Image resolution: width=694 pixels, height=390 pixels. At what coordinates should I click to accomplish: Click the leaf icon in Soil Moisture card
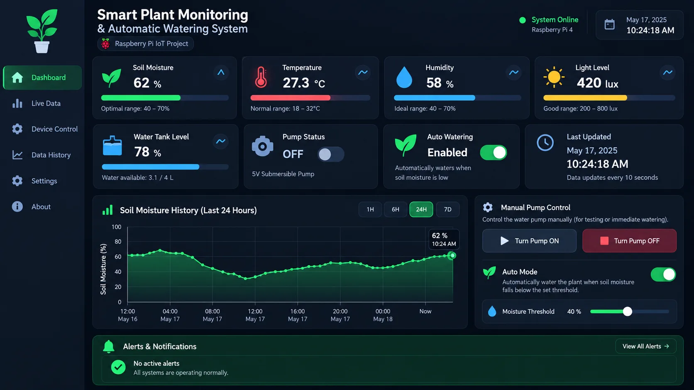click(x=111, y=78)
